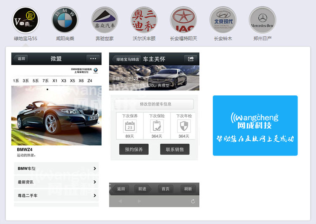Tap the 下次保险 clipboard icon

(157, 126)
